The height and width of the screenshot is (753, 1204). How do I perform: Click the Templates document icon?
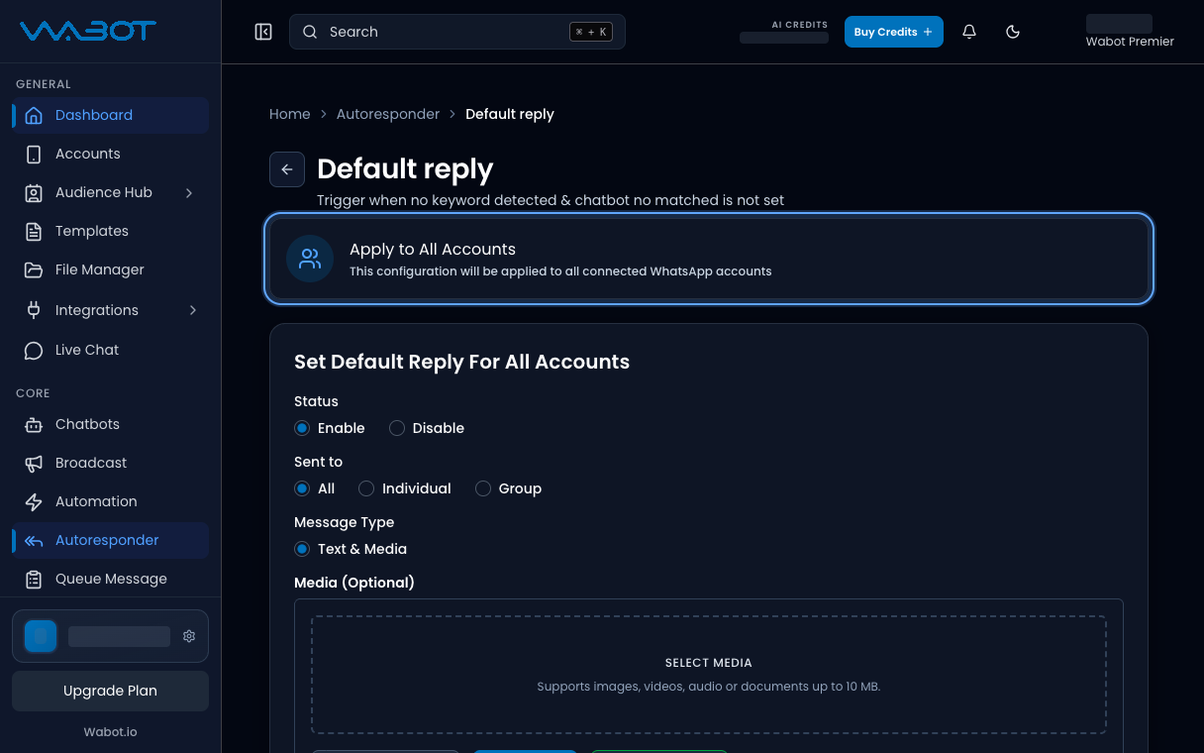click(34, 231)
